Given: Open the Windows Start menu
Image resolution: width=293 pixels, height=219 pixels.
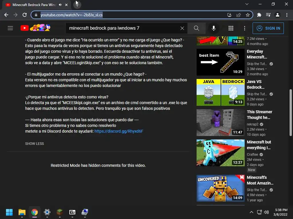Looking at the screenshot, I should point(9,212).
